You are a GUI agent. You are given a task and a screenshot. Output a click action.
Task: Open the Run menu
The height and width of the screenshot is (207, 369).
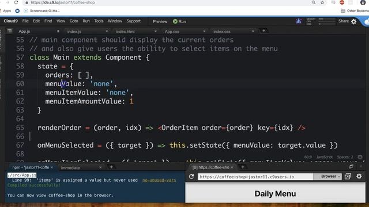point(86,21)
